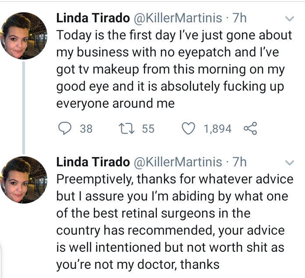305x278 pixels.
Task: Tap the share icon beside 1,894 likes
Action: 251,128
